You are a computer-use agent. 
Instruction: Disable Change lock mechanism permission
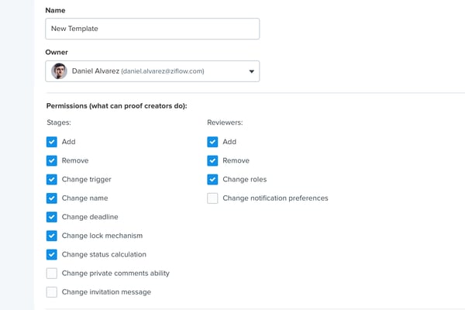pyautogui.click(x=52, y=236)
